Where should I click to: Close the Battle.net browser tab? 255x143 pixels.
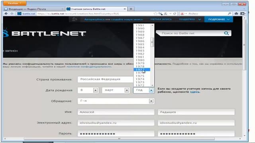tap(125, 9)
